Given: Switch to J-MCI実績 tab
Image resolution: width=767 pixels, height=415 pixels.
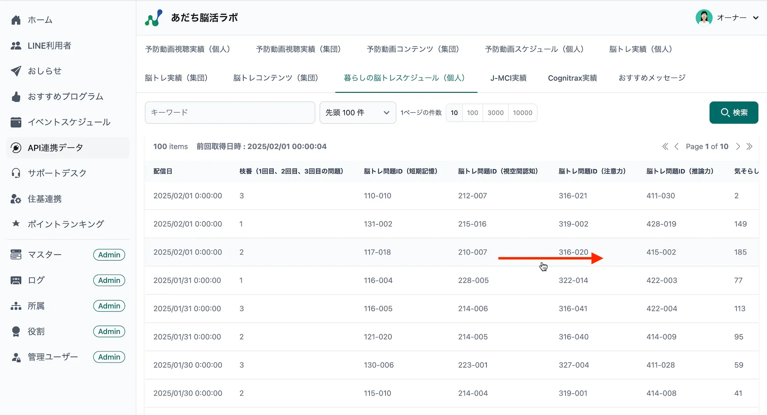Looking at the screenshot, I should point(508,78).
